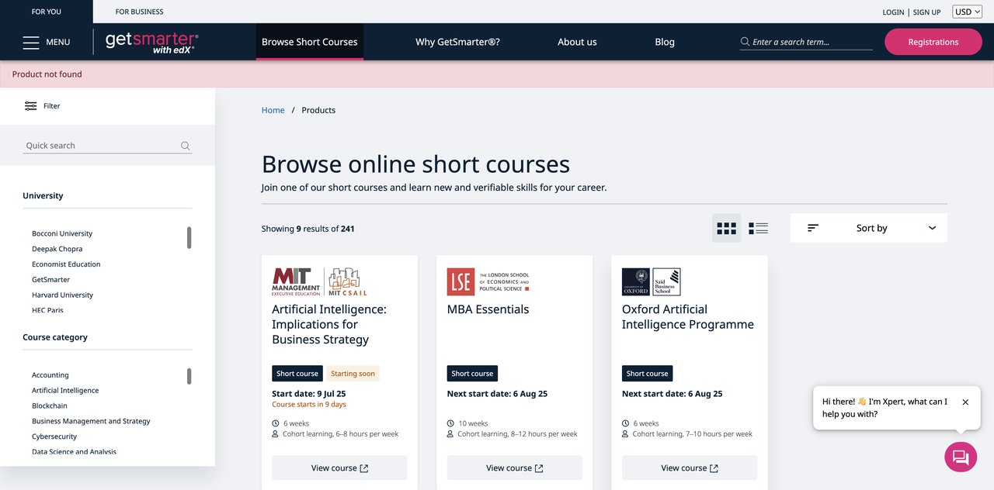Screen dimensions: 994x490
Task: Filter by Business Management and Strategy
Action: point(91,421)
